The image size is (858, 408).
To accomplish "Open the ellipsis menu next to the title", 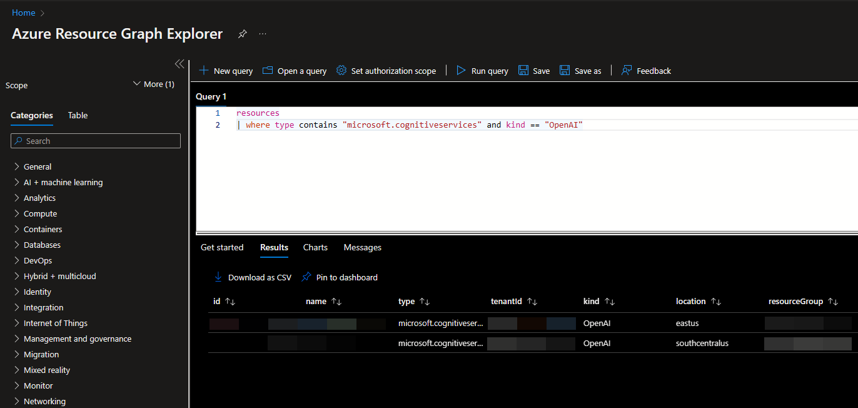I will coord(263,34).
